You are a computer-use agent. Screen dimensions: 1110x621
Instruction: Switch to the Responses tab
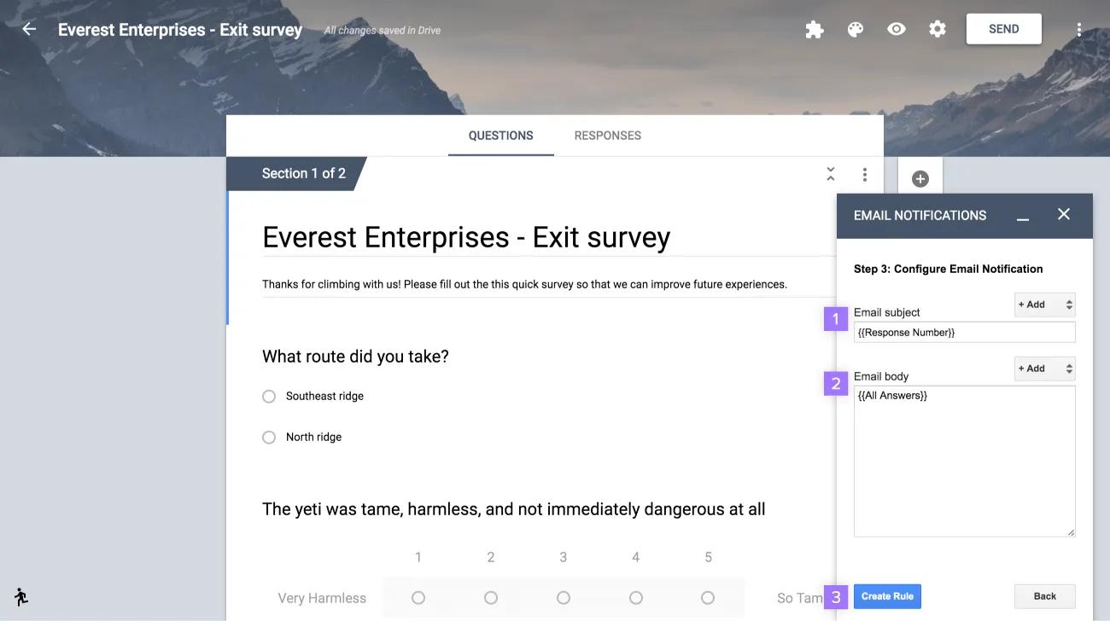point(607,136)
